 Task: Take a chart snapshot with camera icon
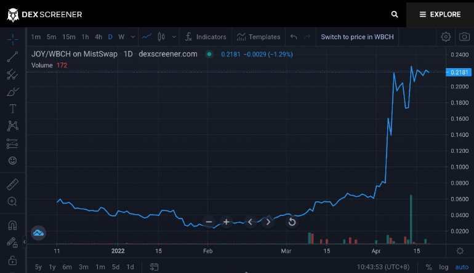tap(464, 37)
